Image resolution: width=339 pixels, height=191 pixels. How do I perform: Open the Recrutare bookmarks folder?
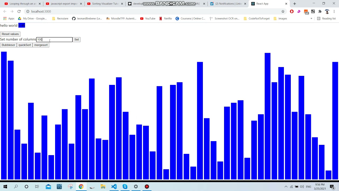point(60,19)
